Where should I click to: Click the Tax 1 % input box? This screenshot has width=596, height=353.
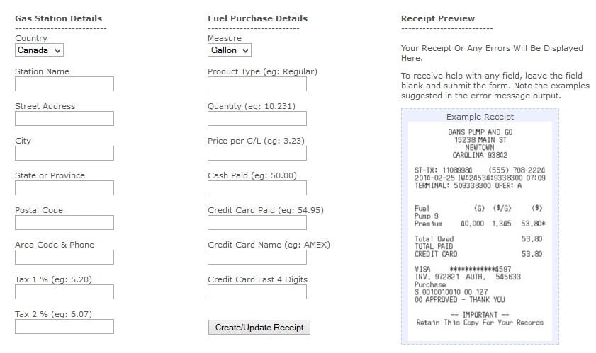pos(64,292)
